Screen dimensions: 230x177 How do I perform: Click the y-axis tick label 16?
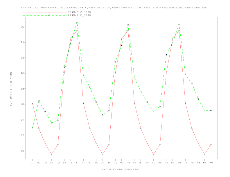point(22,104)
